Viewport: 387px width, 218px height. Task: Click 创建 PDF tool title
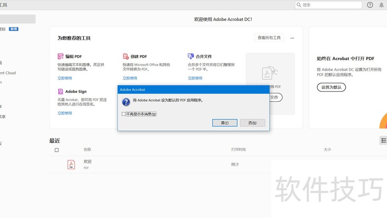pyautogui.click(x=139, y=56)
